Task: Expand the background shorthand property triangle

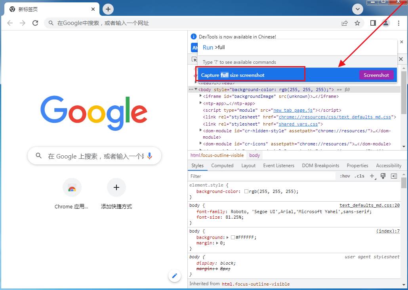Action: [228, 237]
